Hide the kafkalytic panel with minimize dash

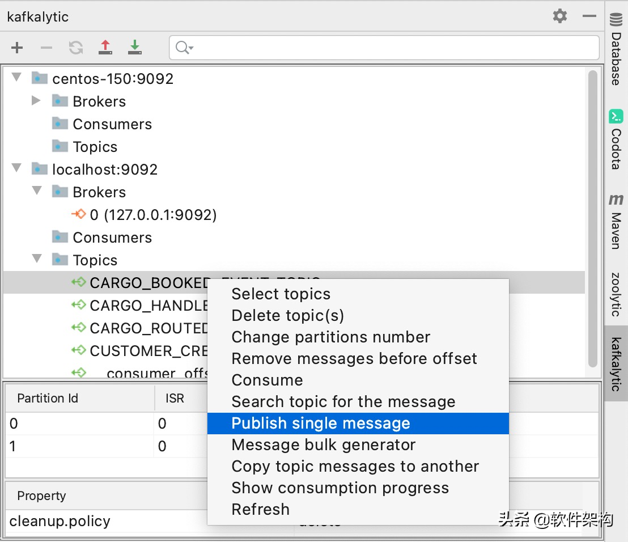(589, 16)
